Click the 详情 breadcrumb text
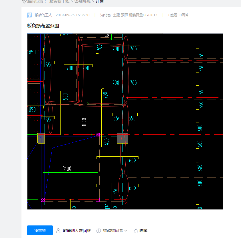 [x=100, y=1]
